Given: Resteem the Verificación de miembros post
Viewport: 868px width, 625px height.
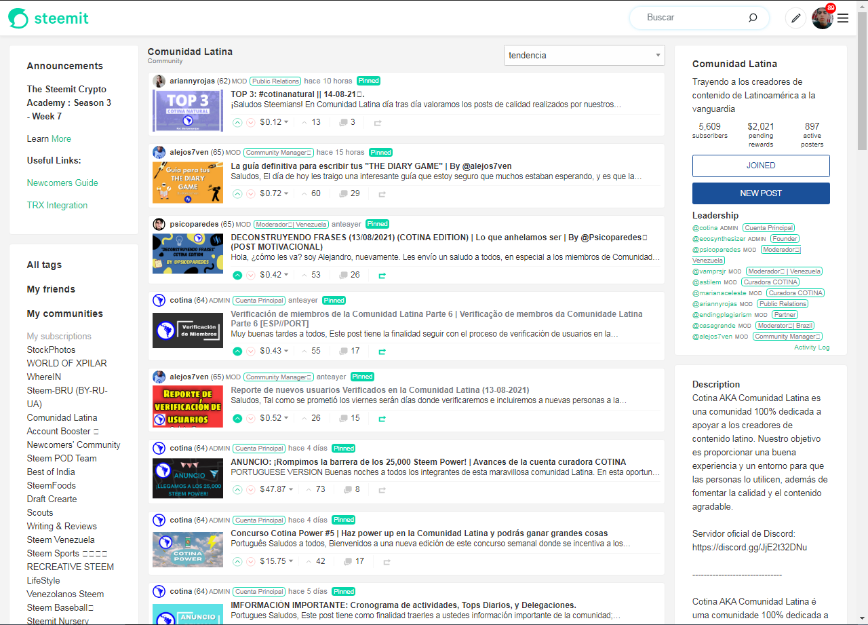Looking at the screenshot, I should pyautogui.click(x=382, y=352).
